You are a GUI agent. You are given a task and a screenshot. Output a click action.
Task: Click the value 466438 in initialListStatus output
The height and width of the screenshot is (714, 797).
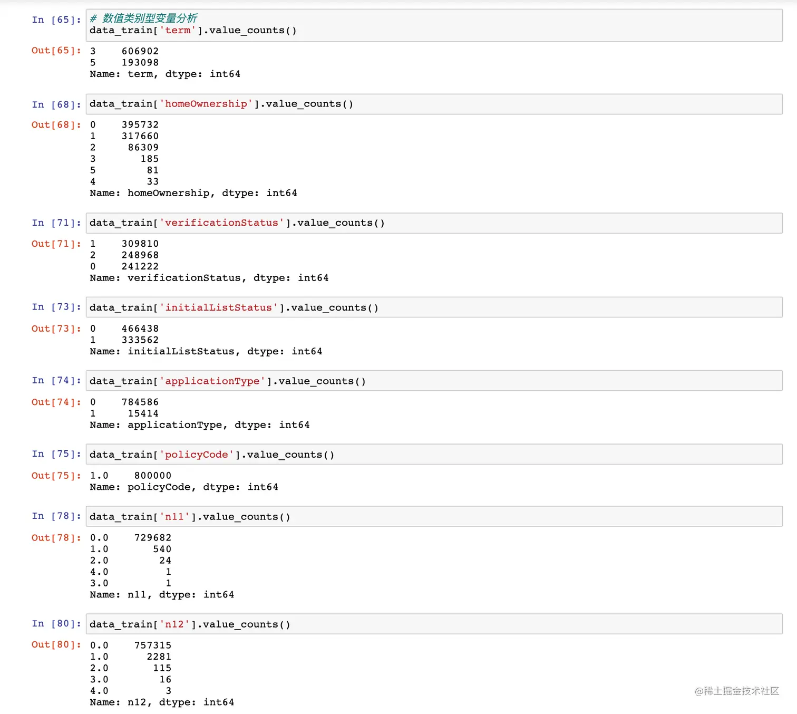pos(140,329)
